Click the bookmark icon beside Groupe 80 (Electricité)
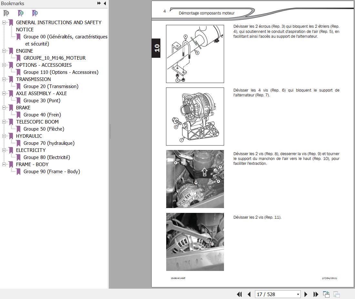Screen dimensions: 355x299 point(19,157)
